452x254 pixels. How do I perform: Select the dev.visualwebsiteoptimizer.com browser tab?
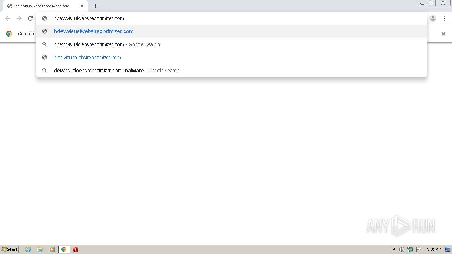45,6
